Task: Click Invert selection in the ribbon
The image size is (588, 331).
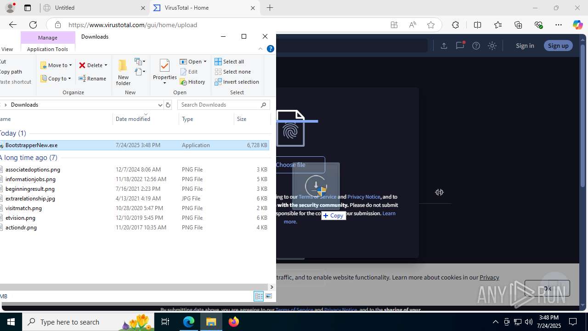Action: coord(237,82)
